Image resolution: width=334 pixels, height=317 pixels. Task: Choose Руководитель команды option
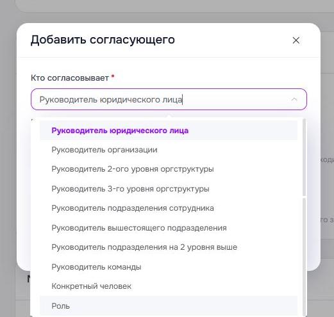[x=169, y=267]
